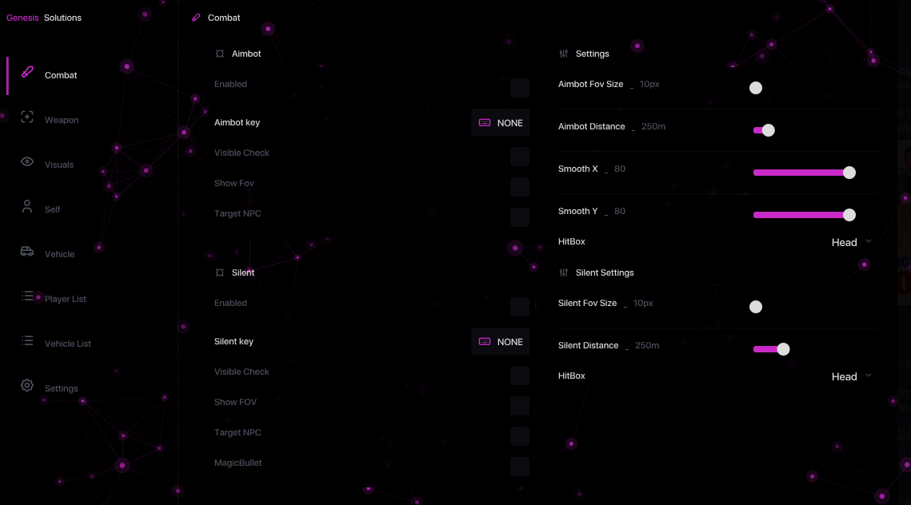Click the Combat sword icon in sidebar
The image size is (911, 505).
(x=27, y=73)
